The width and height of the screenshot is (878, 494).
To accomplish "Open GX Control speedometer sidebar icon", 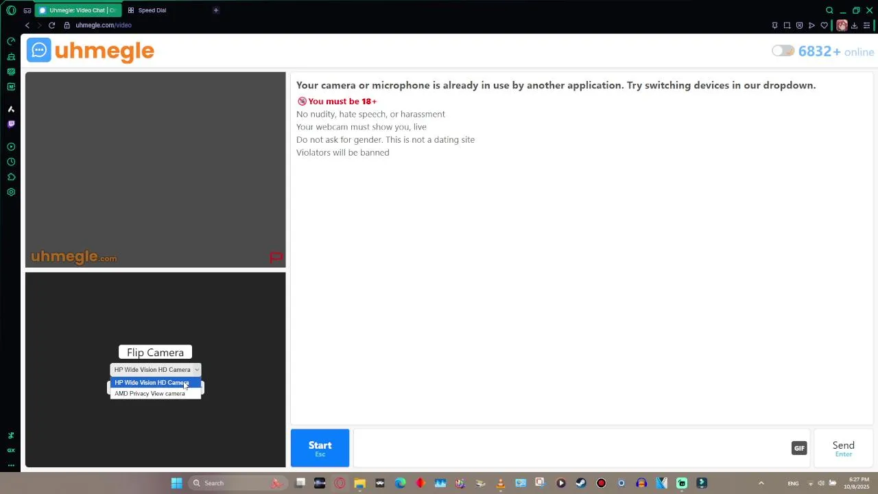I will click(x=11, y=41).
